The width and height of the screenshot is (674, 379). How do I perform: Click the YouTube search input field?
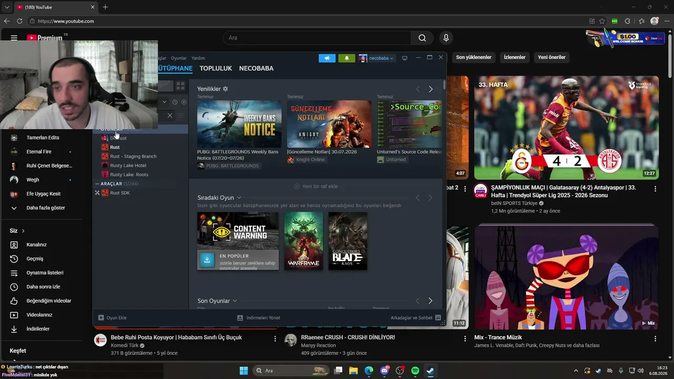pyautogui.click(x=318, y=38)
